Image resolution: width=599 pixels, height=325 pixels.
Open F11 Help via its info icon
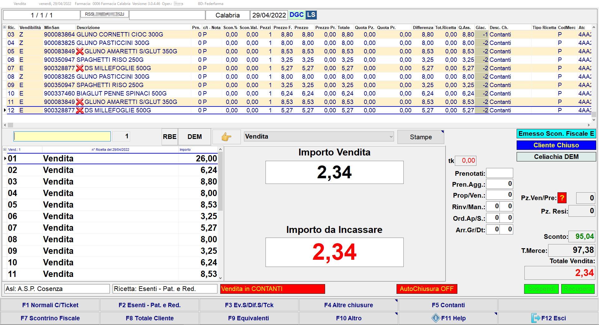435,318
